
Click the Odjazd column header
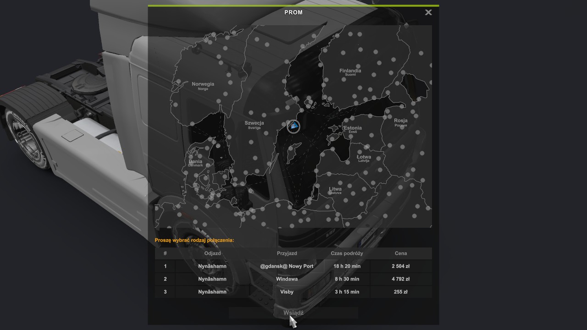tap(212, 253)
